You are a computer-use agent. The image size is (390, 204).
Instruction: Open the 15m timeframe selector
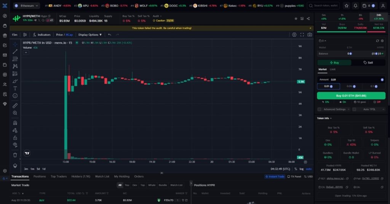pos(15,35)
